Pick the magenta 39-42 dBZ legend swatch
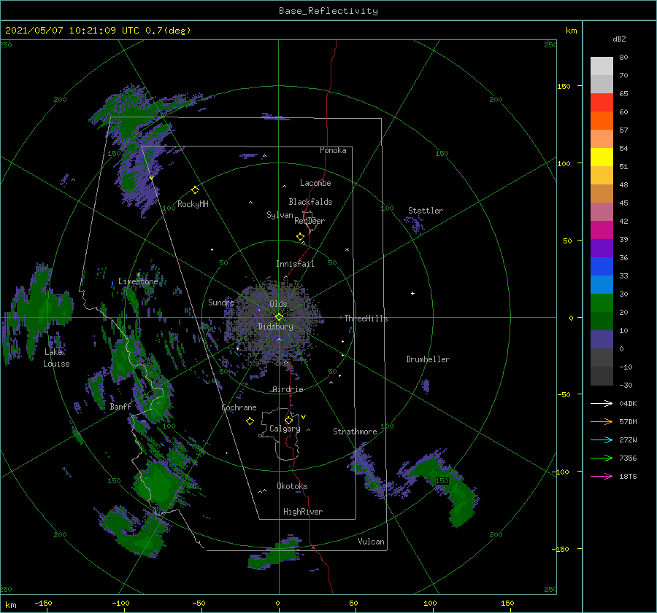Viewport: 657px width, 613px height. point(602,230)
